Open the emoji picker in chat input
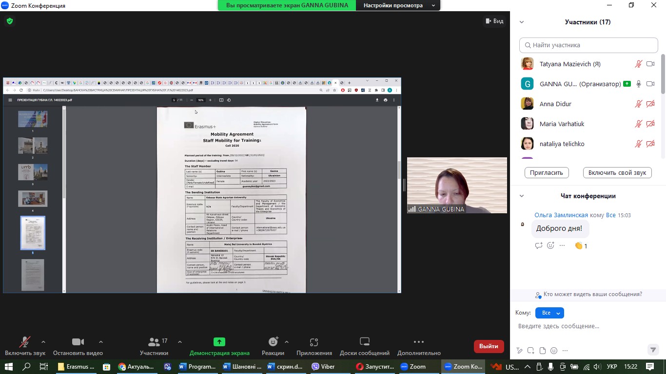Viewport: 666px width, 374px height. [554, 351]
